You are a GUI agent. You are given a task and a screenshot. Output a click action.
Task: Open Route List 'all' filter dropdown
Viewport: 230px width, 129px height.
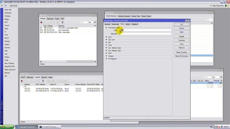point(95,22)
